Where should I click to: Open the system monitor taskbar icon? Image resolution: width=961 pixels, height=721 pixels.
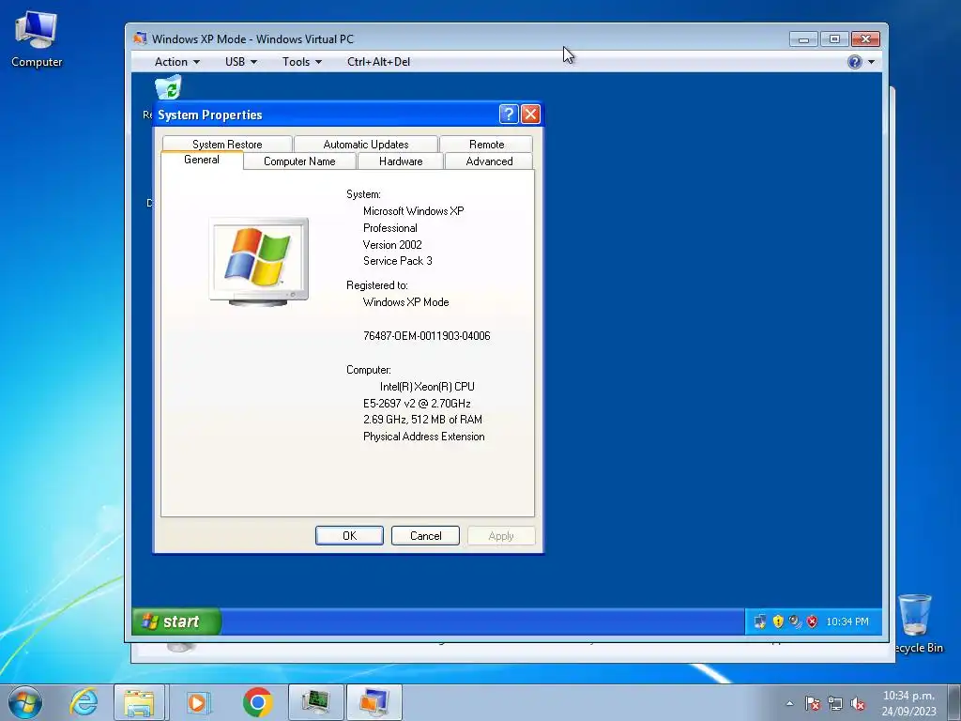315,702
